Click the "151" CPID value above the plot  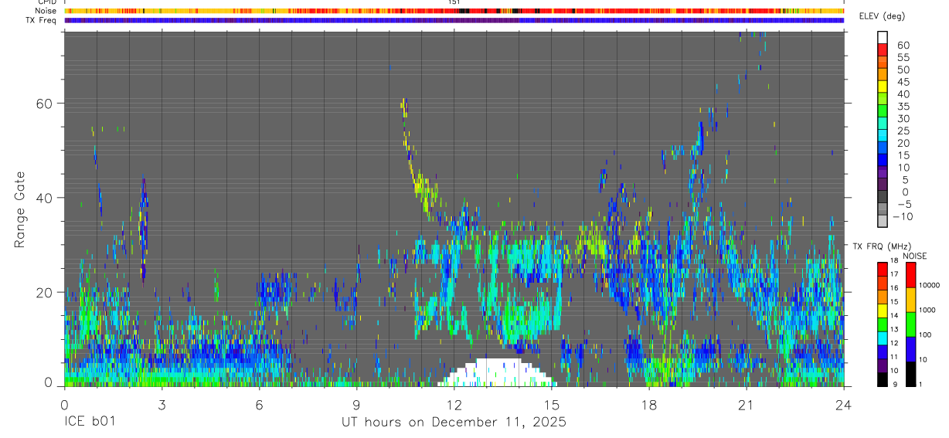pos(454,2)
